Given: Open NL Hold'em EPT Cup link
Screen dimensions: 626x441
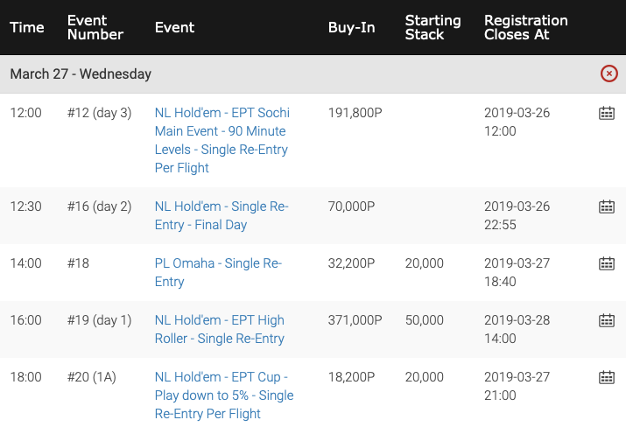Looking at the screenshot, I should click(x=224, y=395).
